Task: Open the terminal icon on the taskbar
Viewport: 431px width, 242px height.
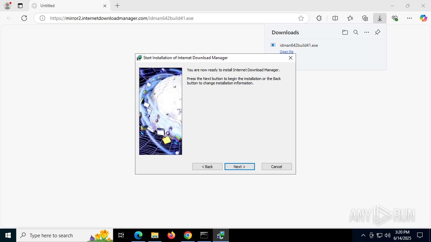Action: click(x=204, y=235)
